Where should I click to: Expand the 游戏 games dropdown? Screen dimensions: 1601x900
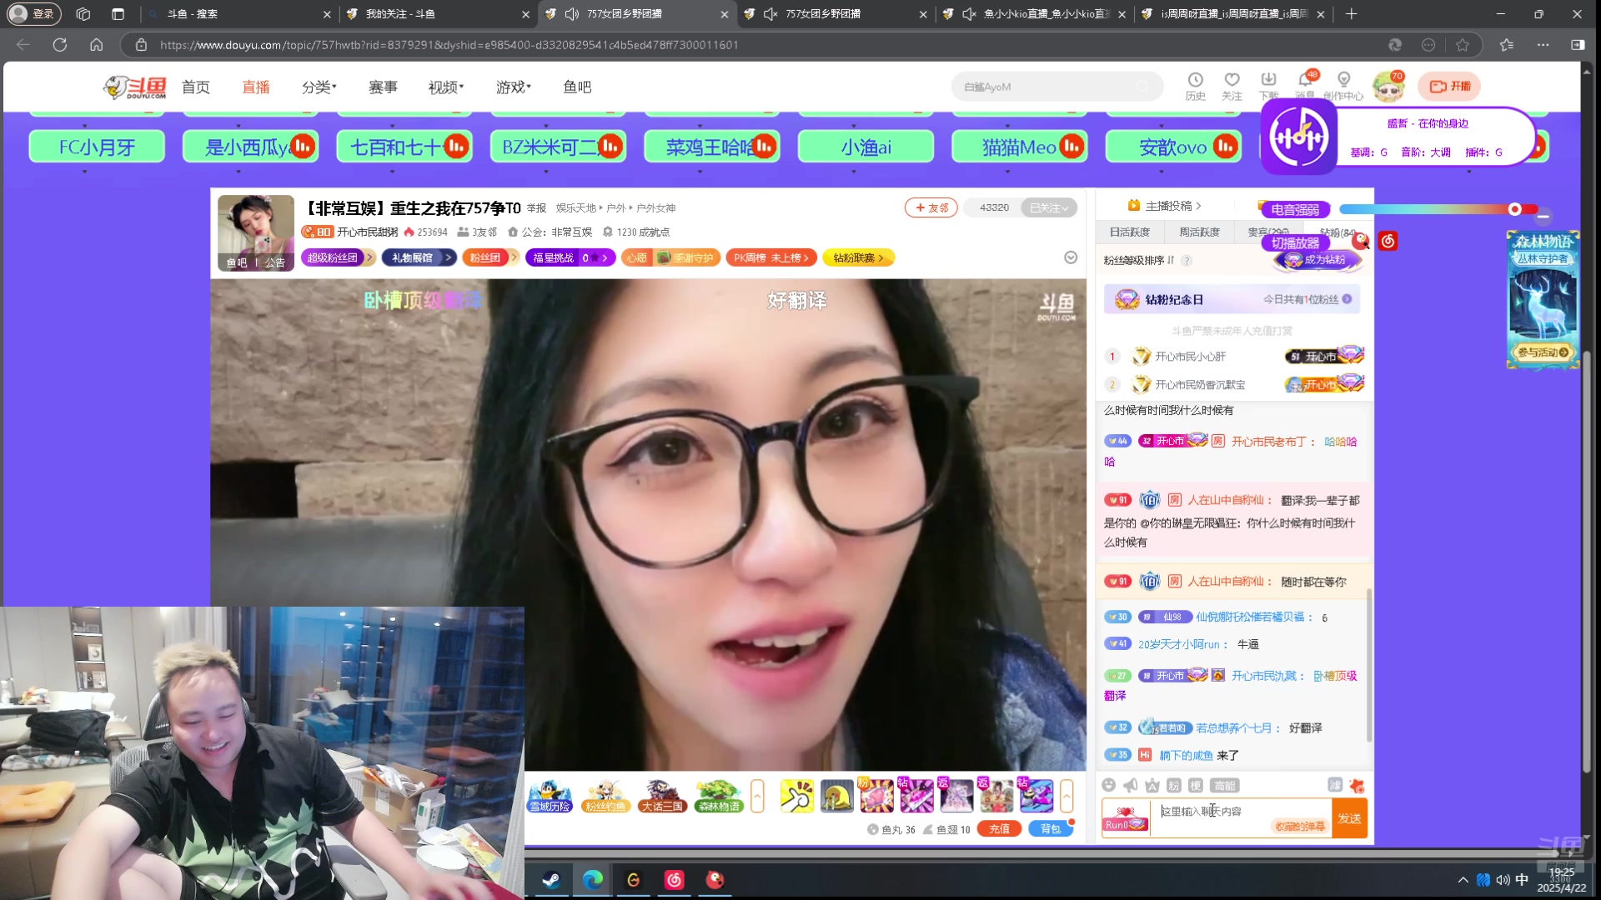(x=514, y=87)
